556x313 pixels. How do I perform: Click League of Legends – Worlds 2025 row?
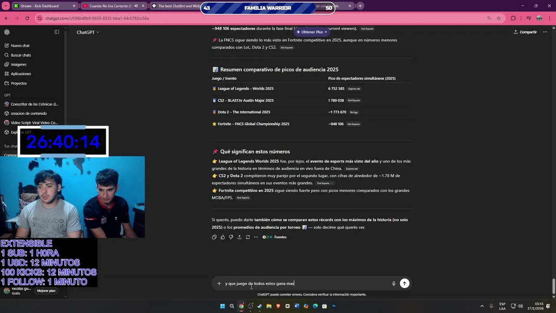[x=312, y=89]
